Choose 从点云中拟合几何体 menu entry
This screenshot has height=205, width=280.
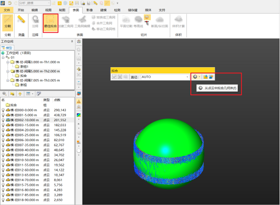[217, 88]
